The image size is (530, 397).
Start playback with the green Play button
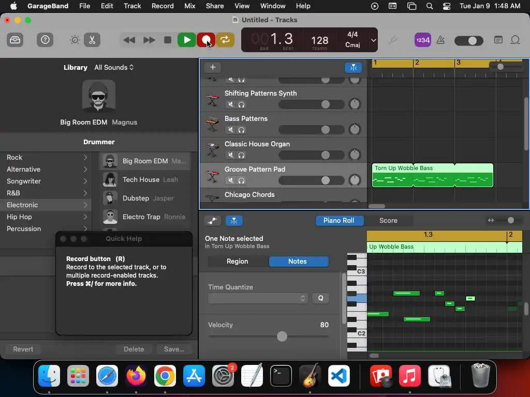186,40
